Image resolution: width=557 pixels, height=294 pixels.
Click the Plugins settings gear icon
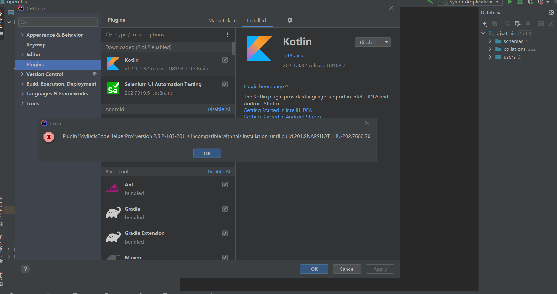coord(290,20)
